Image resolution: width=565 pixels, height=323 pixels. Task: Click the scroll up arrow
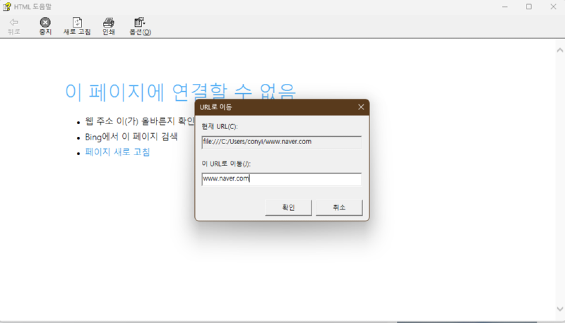click(559, 50)
